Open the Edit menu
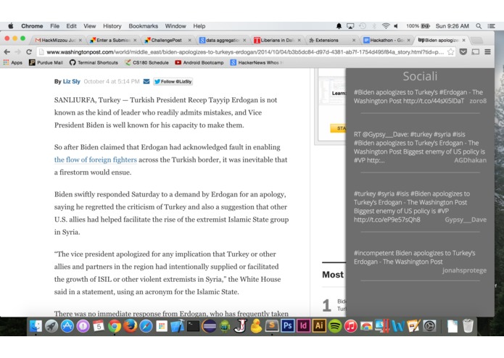 tap(71, 26)
